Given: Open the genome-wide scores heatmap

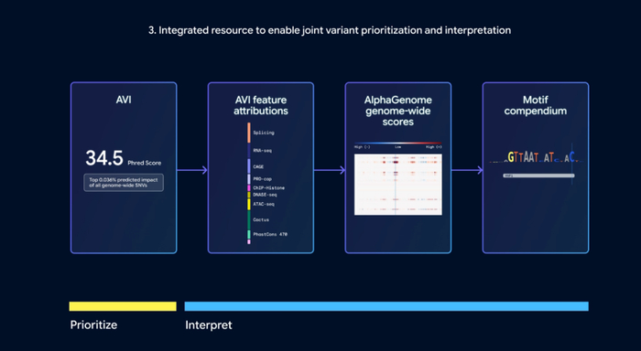Looking at the screenshot, I should point(398,184).
